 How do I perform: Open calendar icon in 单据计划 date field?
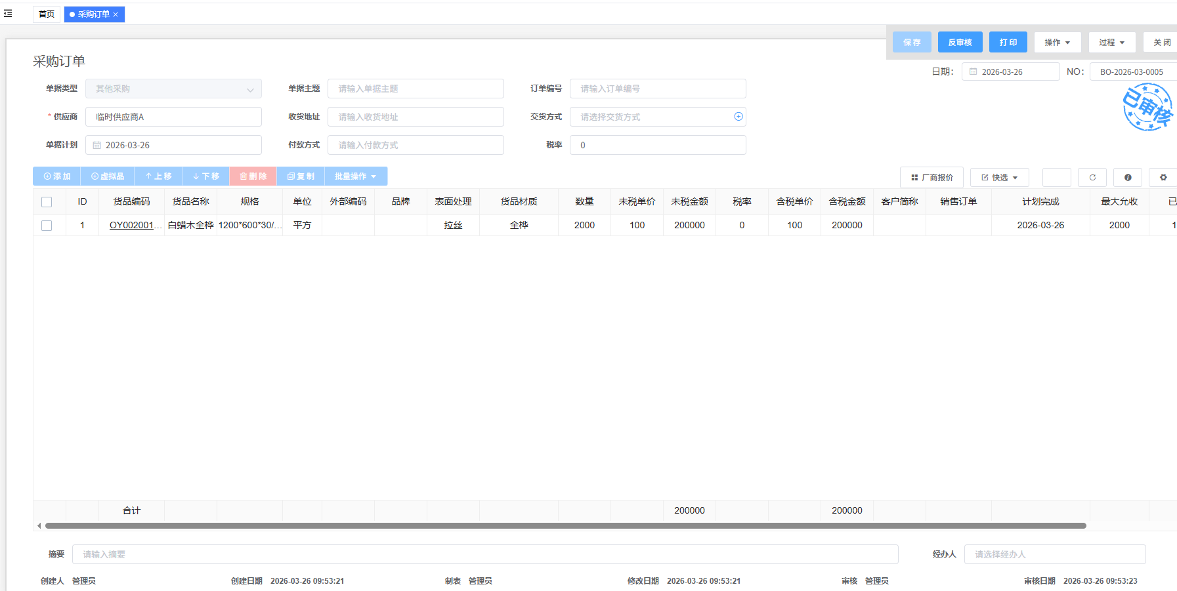pos(97,146)
